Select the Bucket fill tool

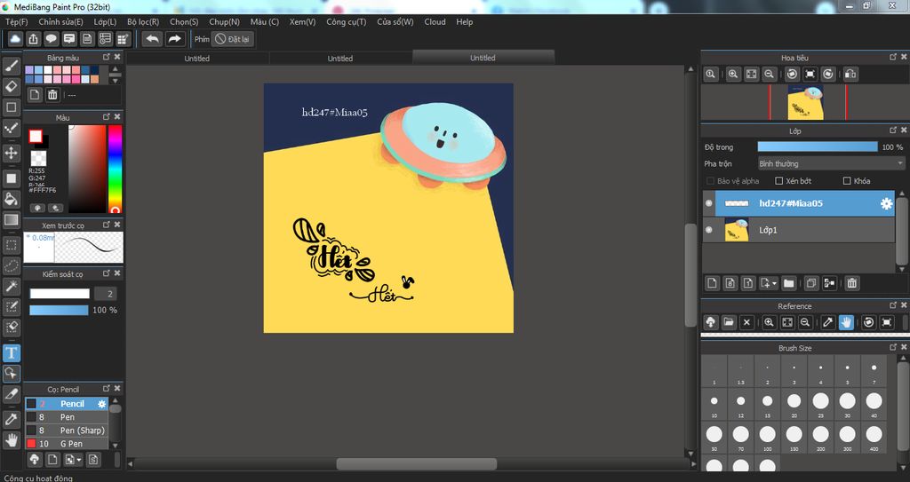tap(11, 199)
